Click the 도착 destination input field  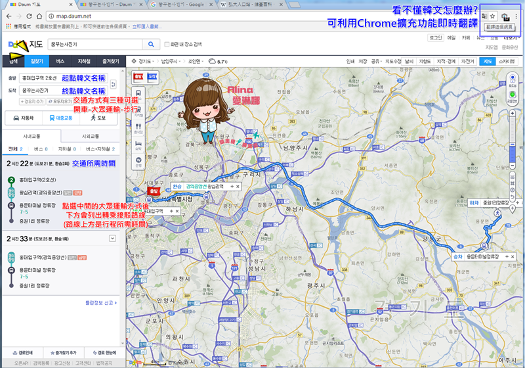click(64, 91)
